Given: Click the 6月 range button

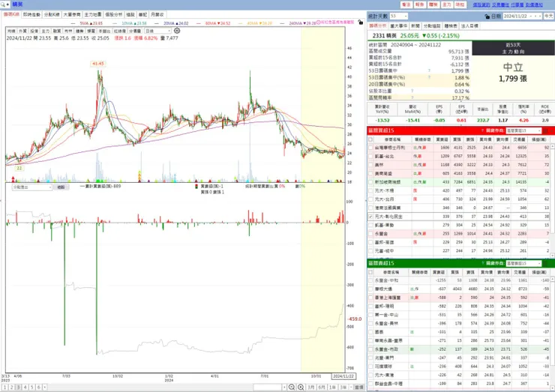Looking at the screenshot, I should [322, 388].
